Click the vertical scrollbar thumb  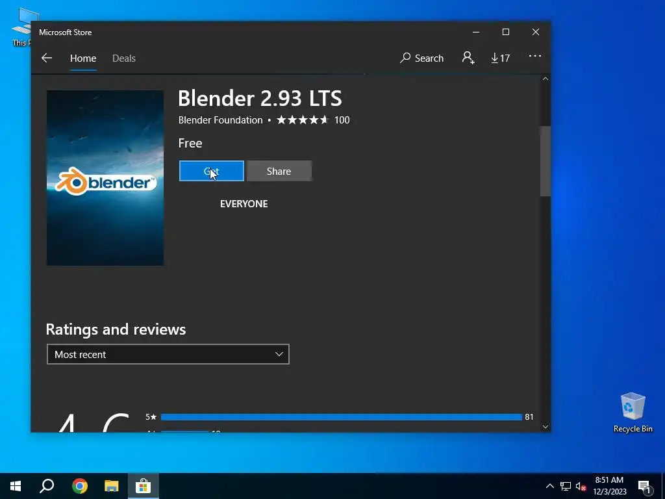[546, 161]
